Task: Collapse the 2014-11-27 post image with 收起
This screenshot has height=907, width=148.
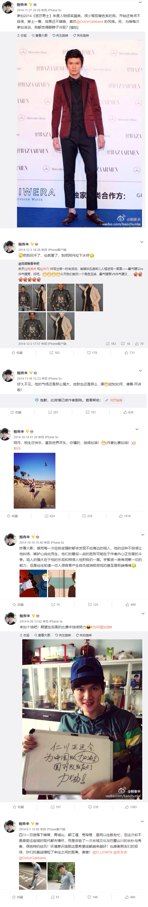Action: pyautogui.click(x=22, y=36)
